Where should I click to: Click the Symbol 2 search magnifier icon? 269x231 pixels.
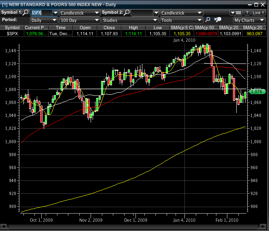click(127, 13)
